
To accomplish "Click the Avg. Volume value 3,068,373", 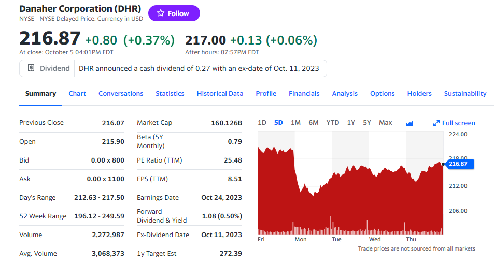I will click(108, 254).
